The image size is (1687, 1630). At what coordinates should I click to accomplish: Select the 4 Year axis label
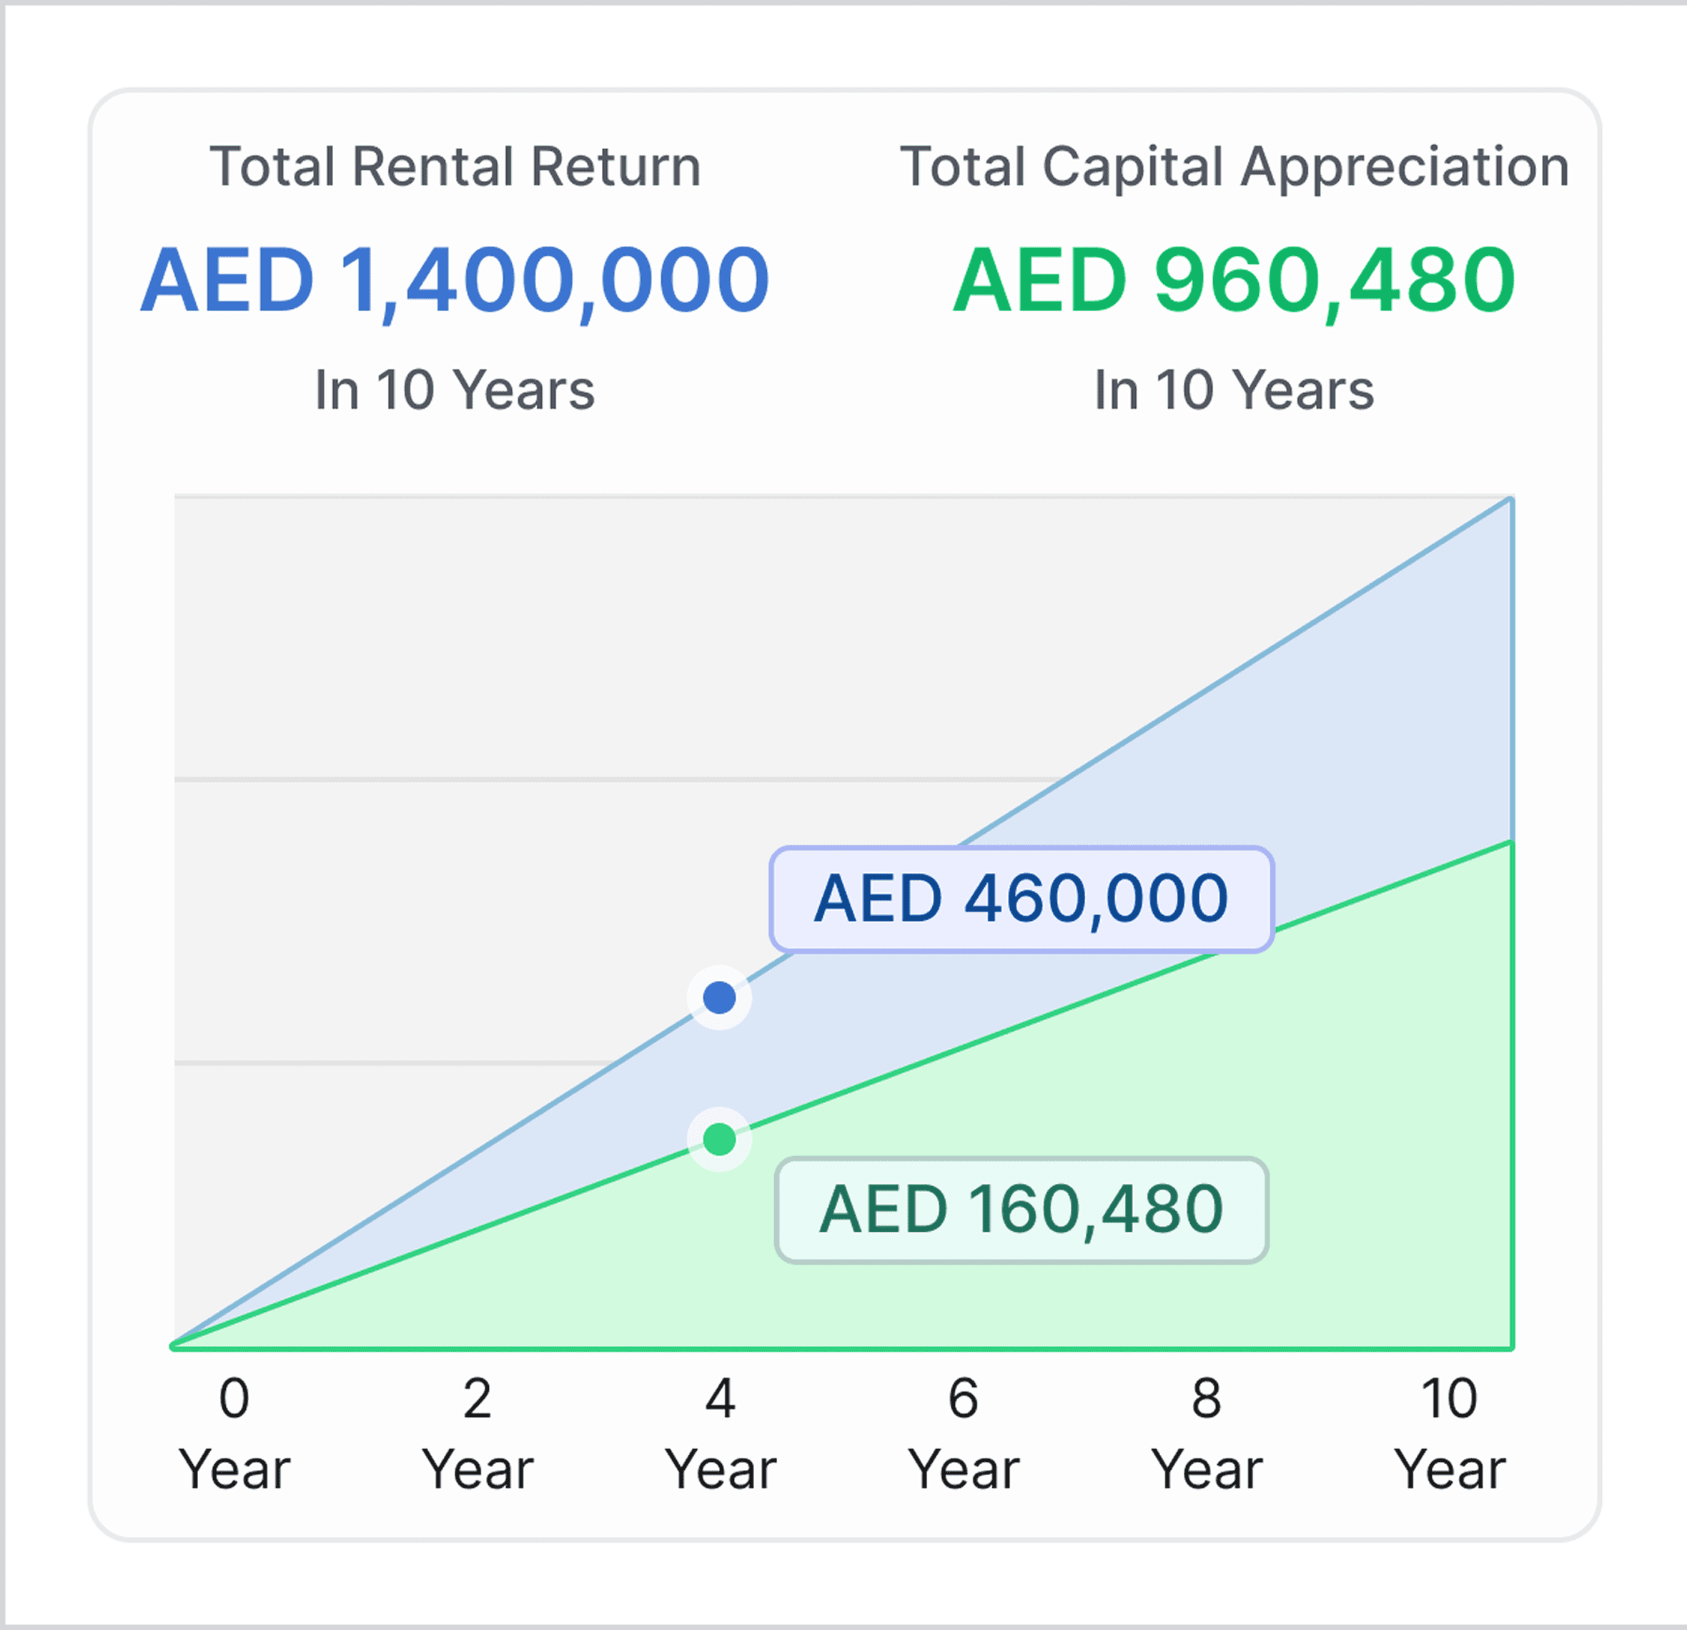tap(721, 1433)
